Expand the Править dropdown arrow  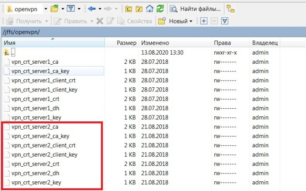[92, 21]
